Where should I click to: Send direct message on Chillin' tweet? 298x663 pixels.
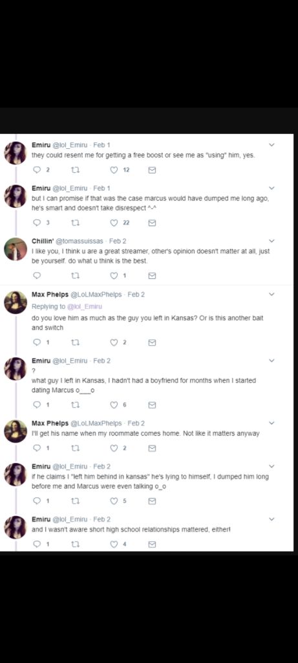(152, 276)
